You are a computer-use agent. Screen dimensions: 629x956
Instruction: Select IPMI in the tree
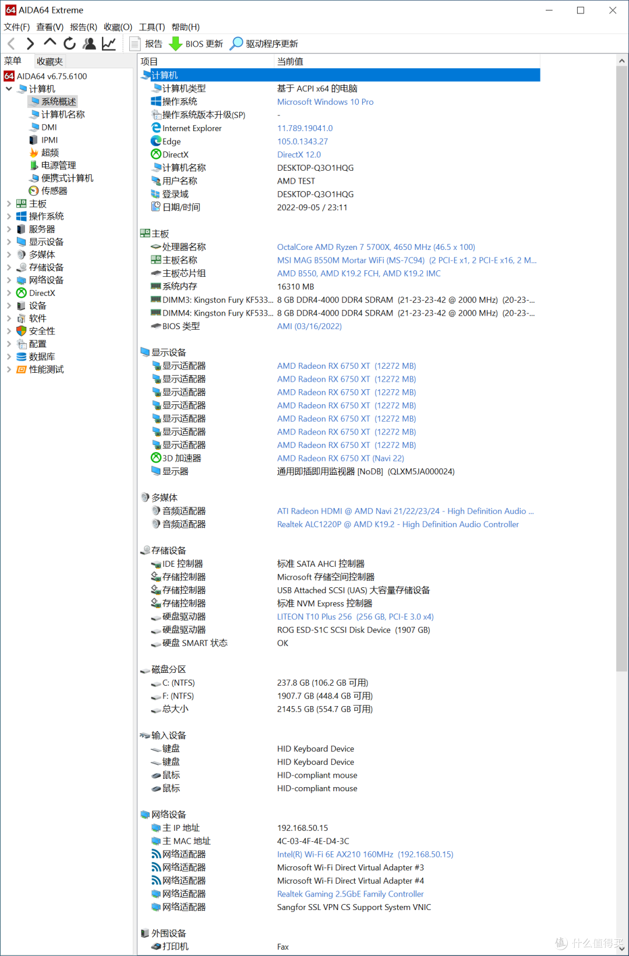click(x=44, y=140)
